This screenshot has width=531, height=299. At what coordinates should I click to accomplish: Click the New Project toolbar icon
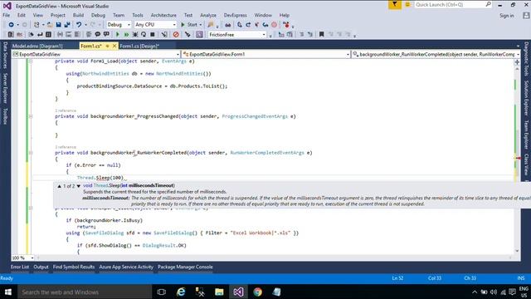click(37, 25)
